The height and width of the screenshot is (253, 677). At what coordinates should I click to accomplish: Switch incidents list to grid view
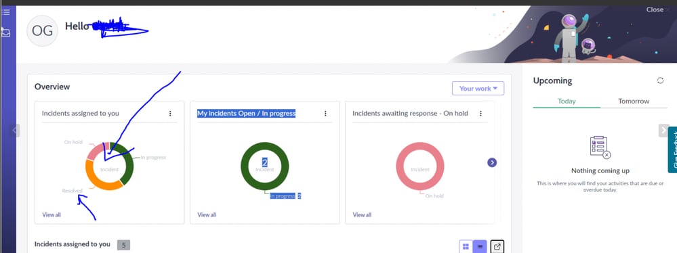tap(466, 246)
